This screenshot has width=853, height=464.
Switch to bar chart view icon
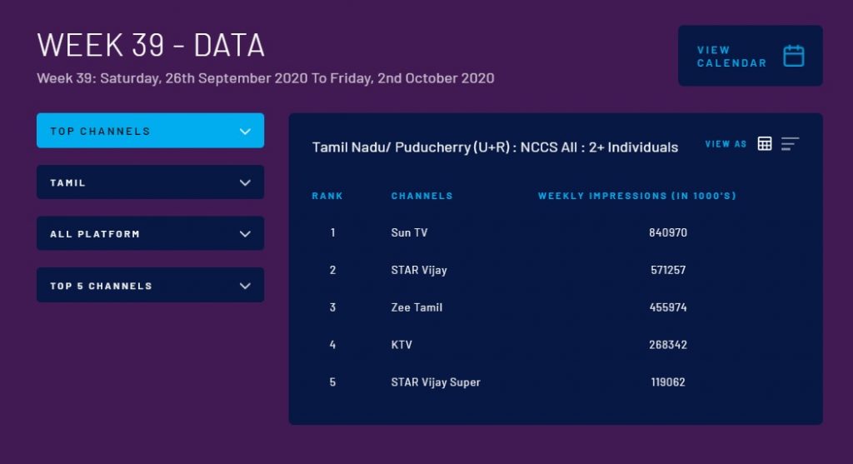pos(790,143)
